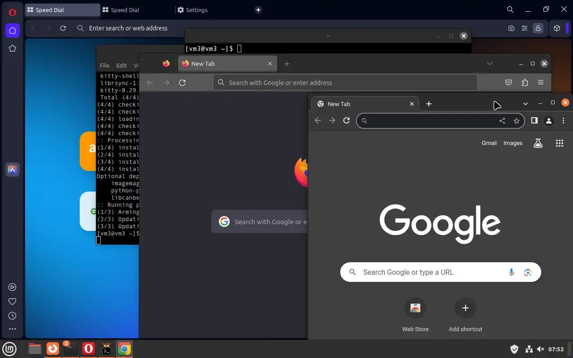Reload the page in Opera
This screenshot has height=358, width=573.
point(63,28)
